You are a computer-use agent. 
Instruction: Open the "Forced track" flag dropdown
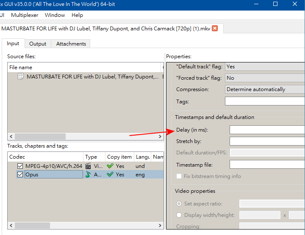[x=265, y=78]
